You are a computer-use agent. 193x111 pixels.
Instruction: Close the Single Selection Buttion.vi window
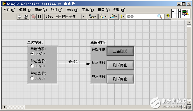(189, 4)
